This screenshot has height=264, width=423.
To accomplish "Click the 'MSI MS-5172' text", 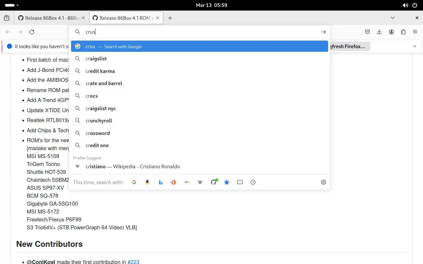I will click(43, 212).
